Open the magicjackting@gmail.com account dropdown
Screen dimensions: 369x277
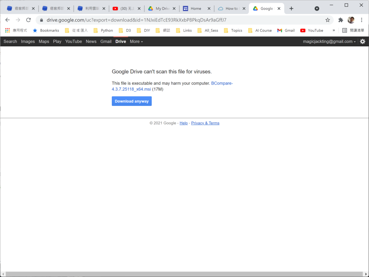(x=329, y=41)
